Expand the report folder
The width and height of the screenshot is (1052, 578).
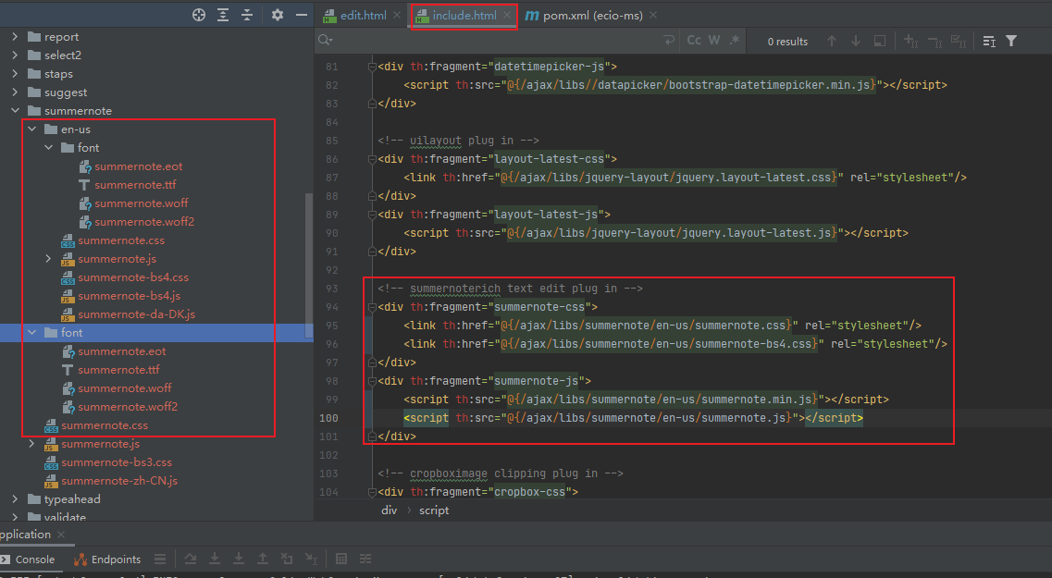tap(15, 37)
